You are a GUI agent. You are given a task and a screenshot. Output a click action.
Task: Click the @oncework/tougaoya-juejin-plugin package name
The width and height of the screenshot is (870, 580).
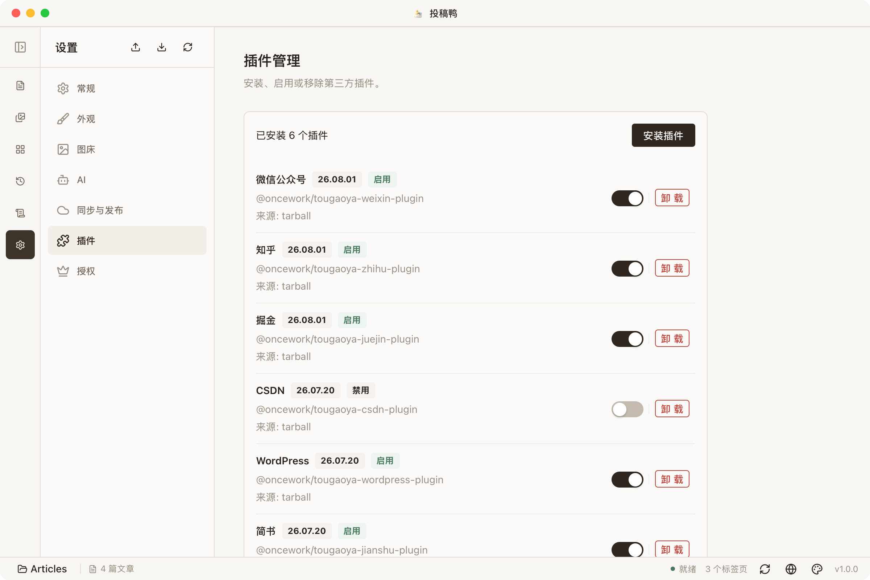point(337,339)
